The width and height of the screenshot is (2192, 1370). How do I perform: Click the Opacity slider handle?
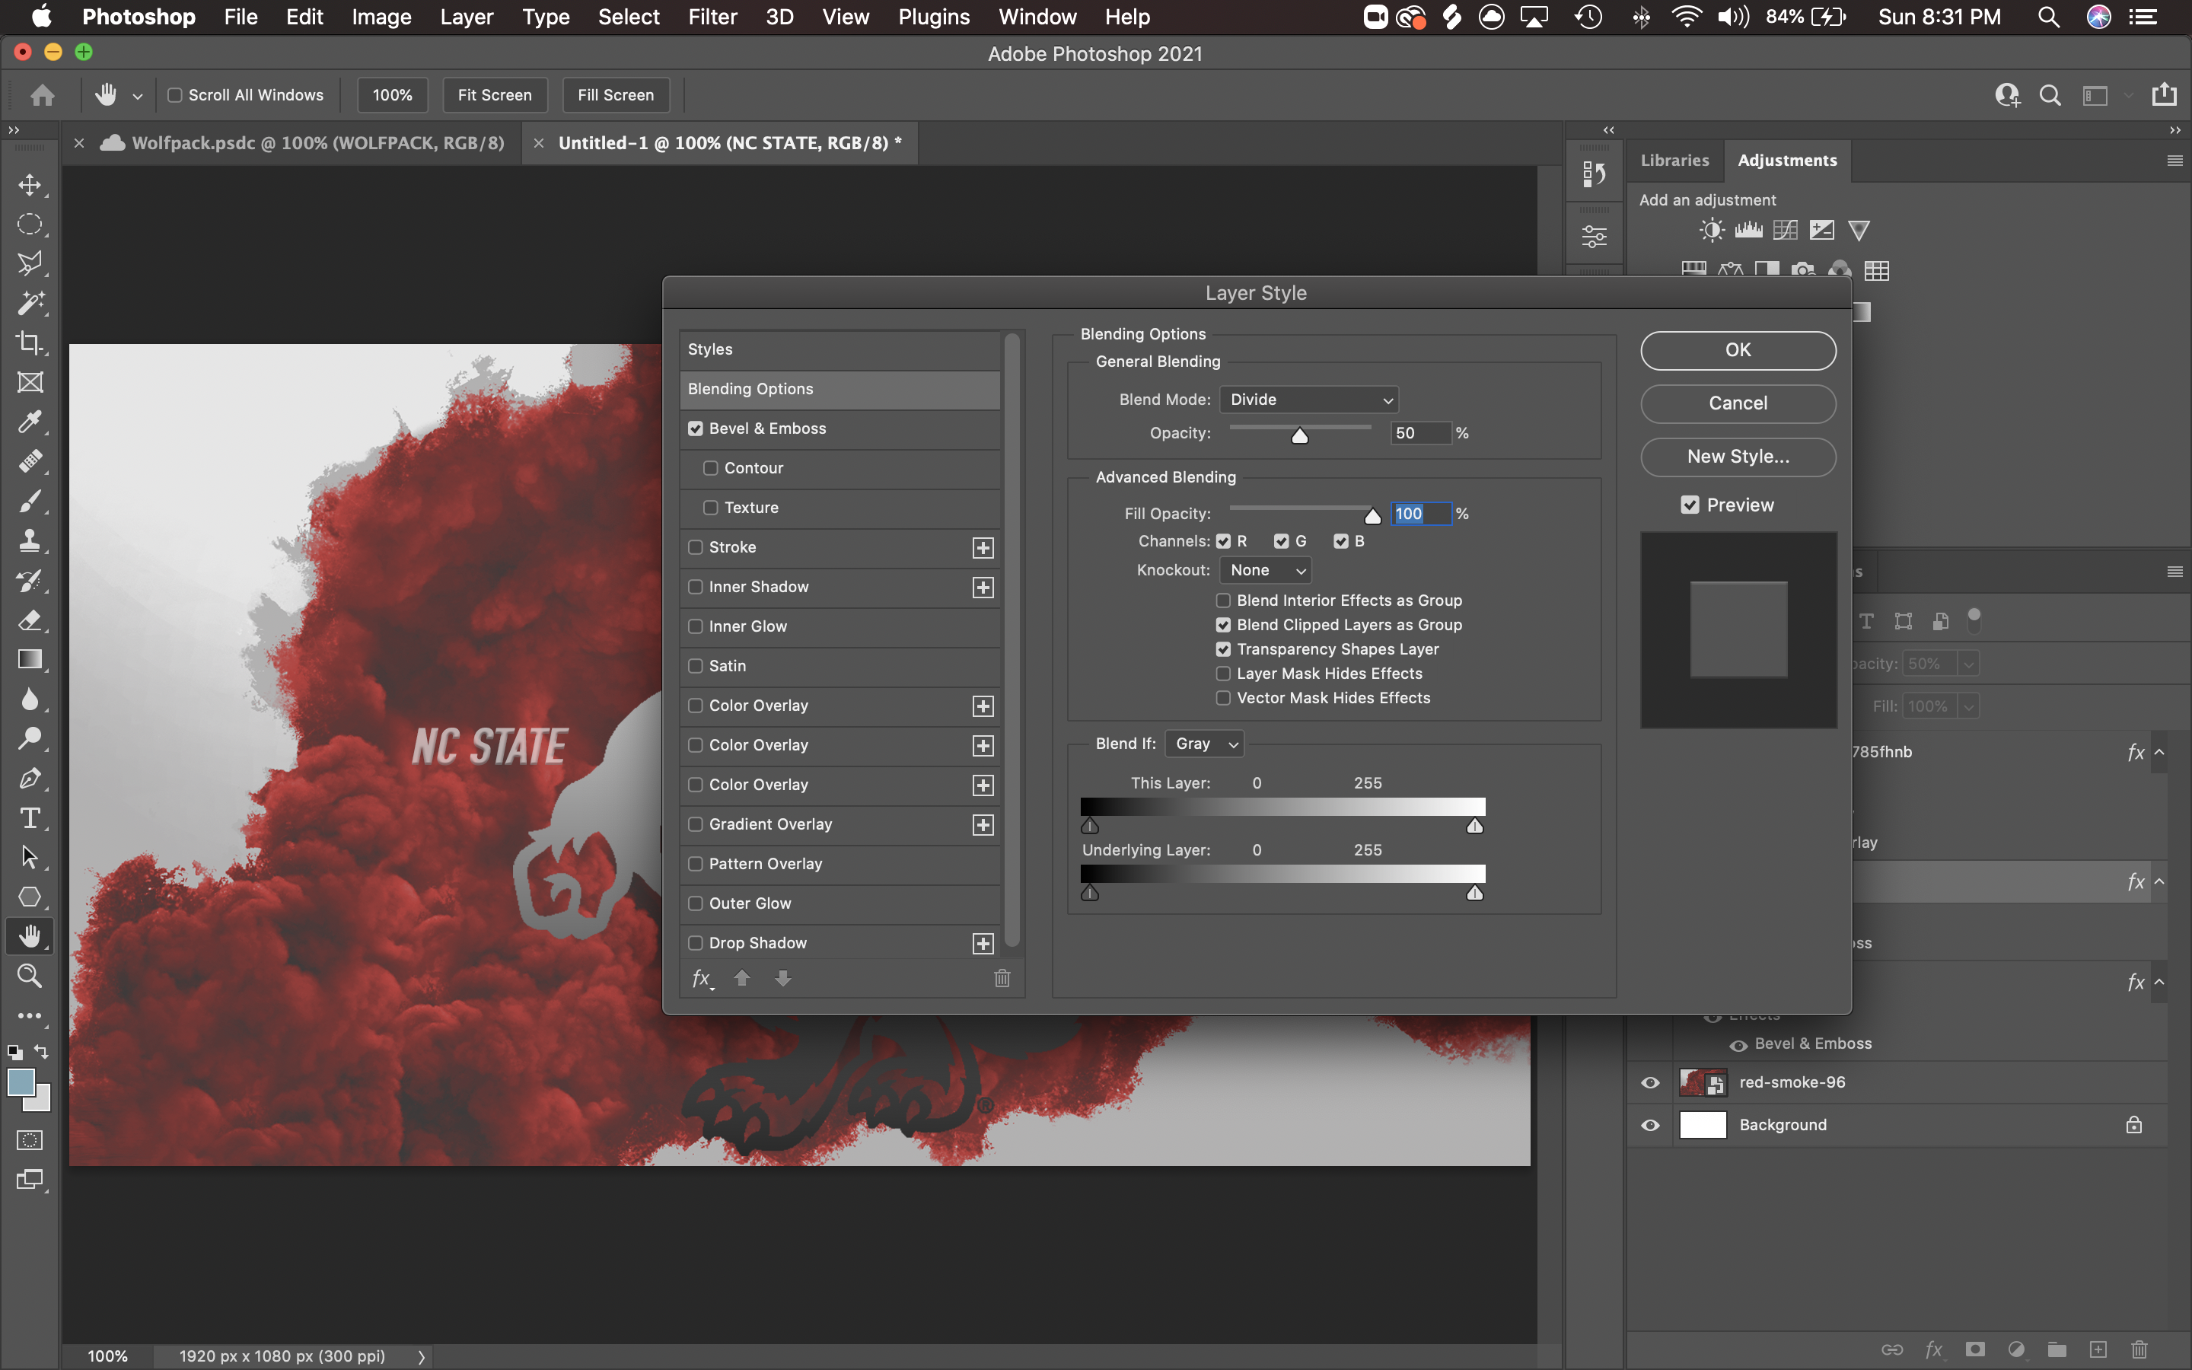pyautogui.click(x=1300, y=437)
